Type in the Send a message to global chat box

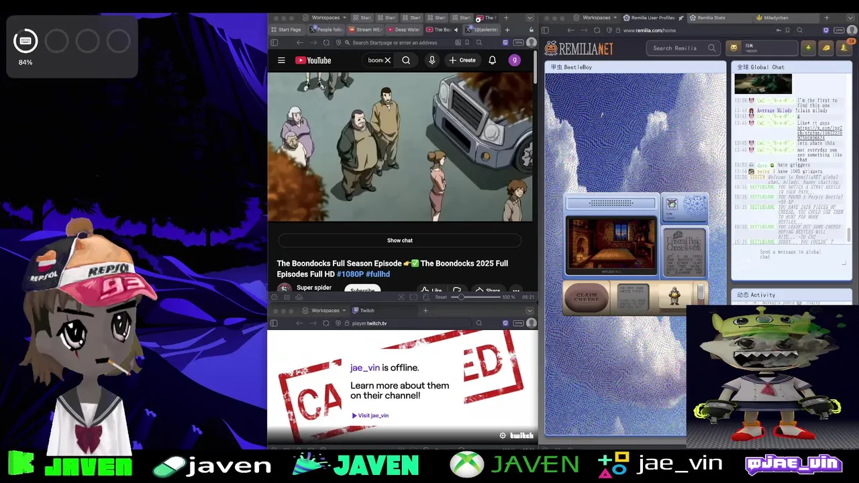[792, 255]
